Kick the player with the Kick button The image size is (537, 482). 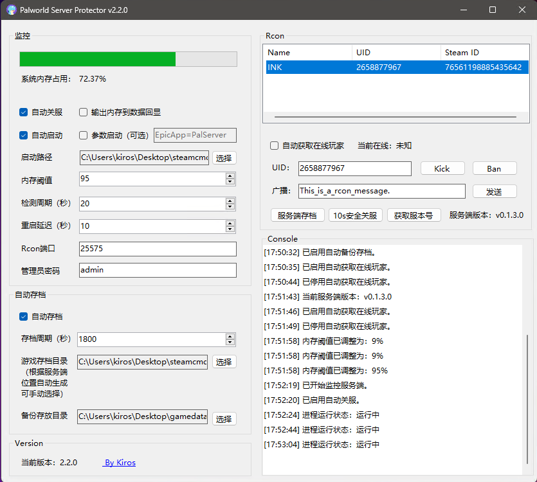(x=442, y=168)
